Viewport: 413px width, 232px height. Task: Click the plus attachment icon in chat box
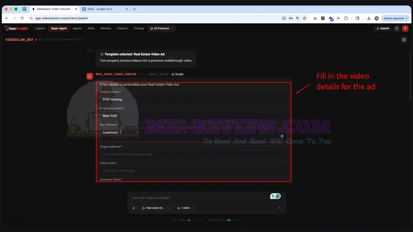click(x=134, y=208)
